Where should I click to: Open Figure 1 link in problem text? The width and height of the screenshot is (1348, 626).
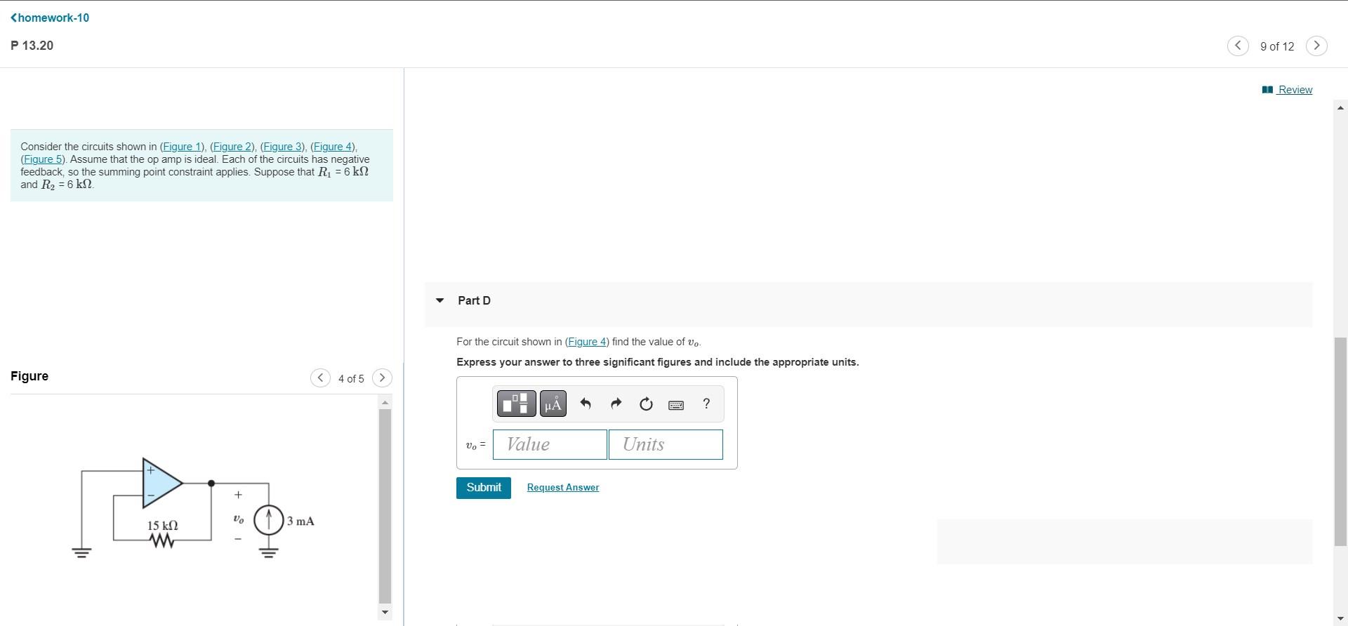tap(182, 147)
